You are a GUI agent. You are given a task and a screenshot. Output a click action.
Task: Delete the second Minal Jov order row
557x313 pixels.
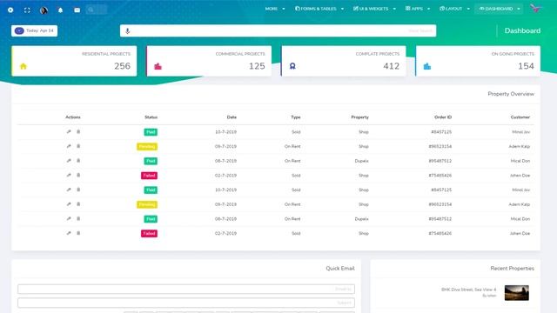click(x=78, y=190)
